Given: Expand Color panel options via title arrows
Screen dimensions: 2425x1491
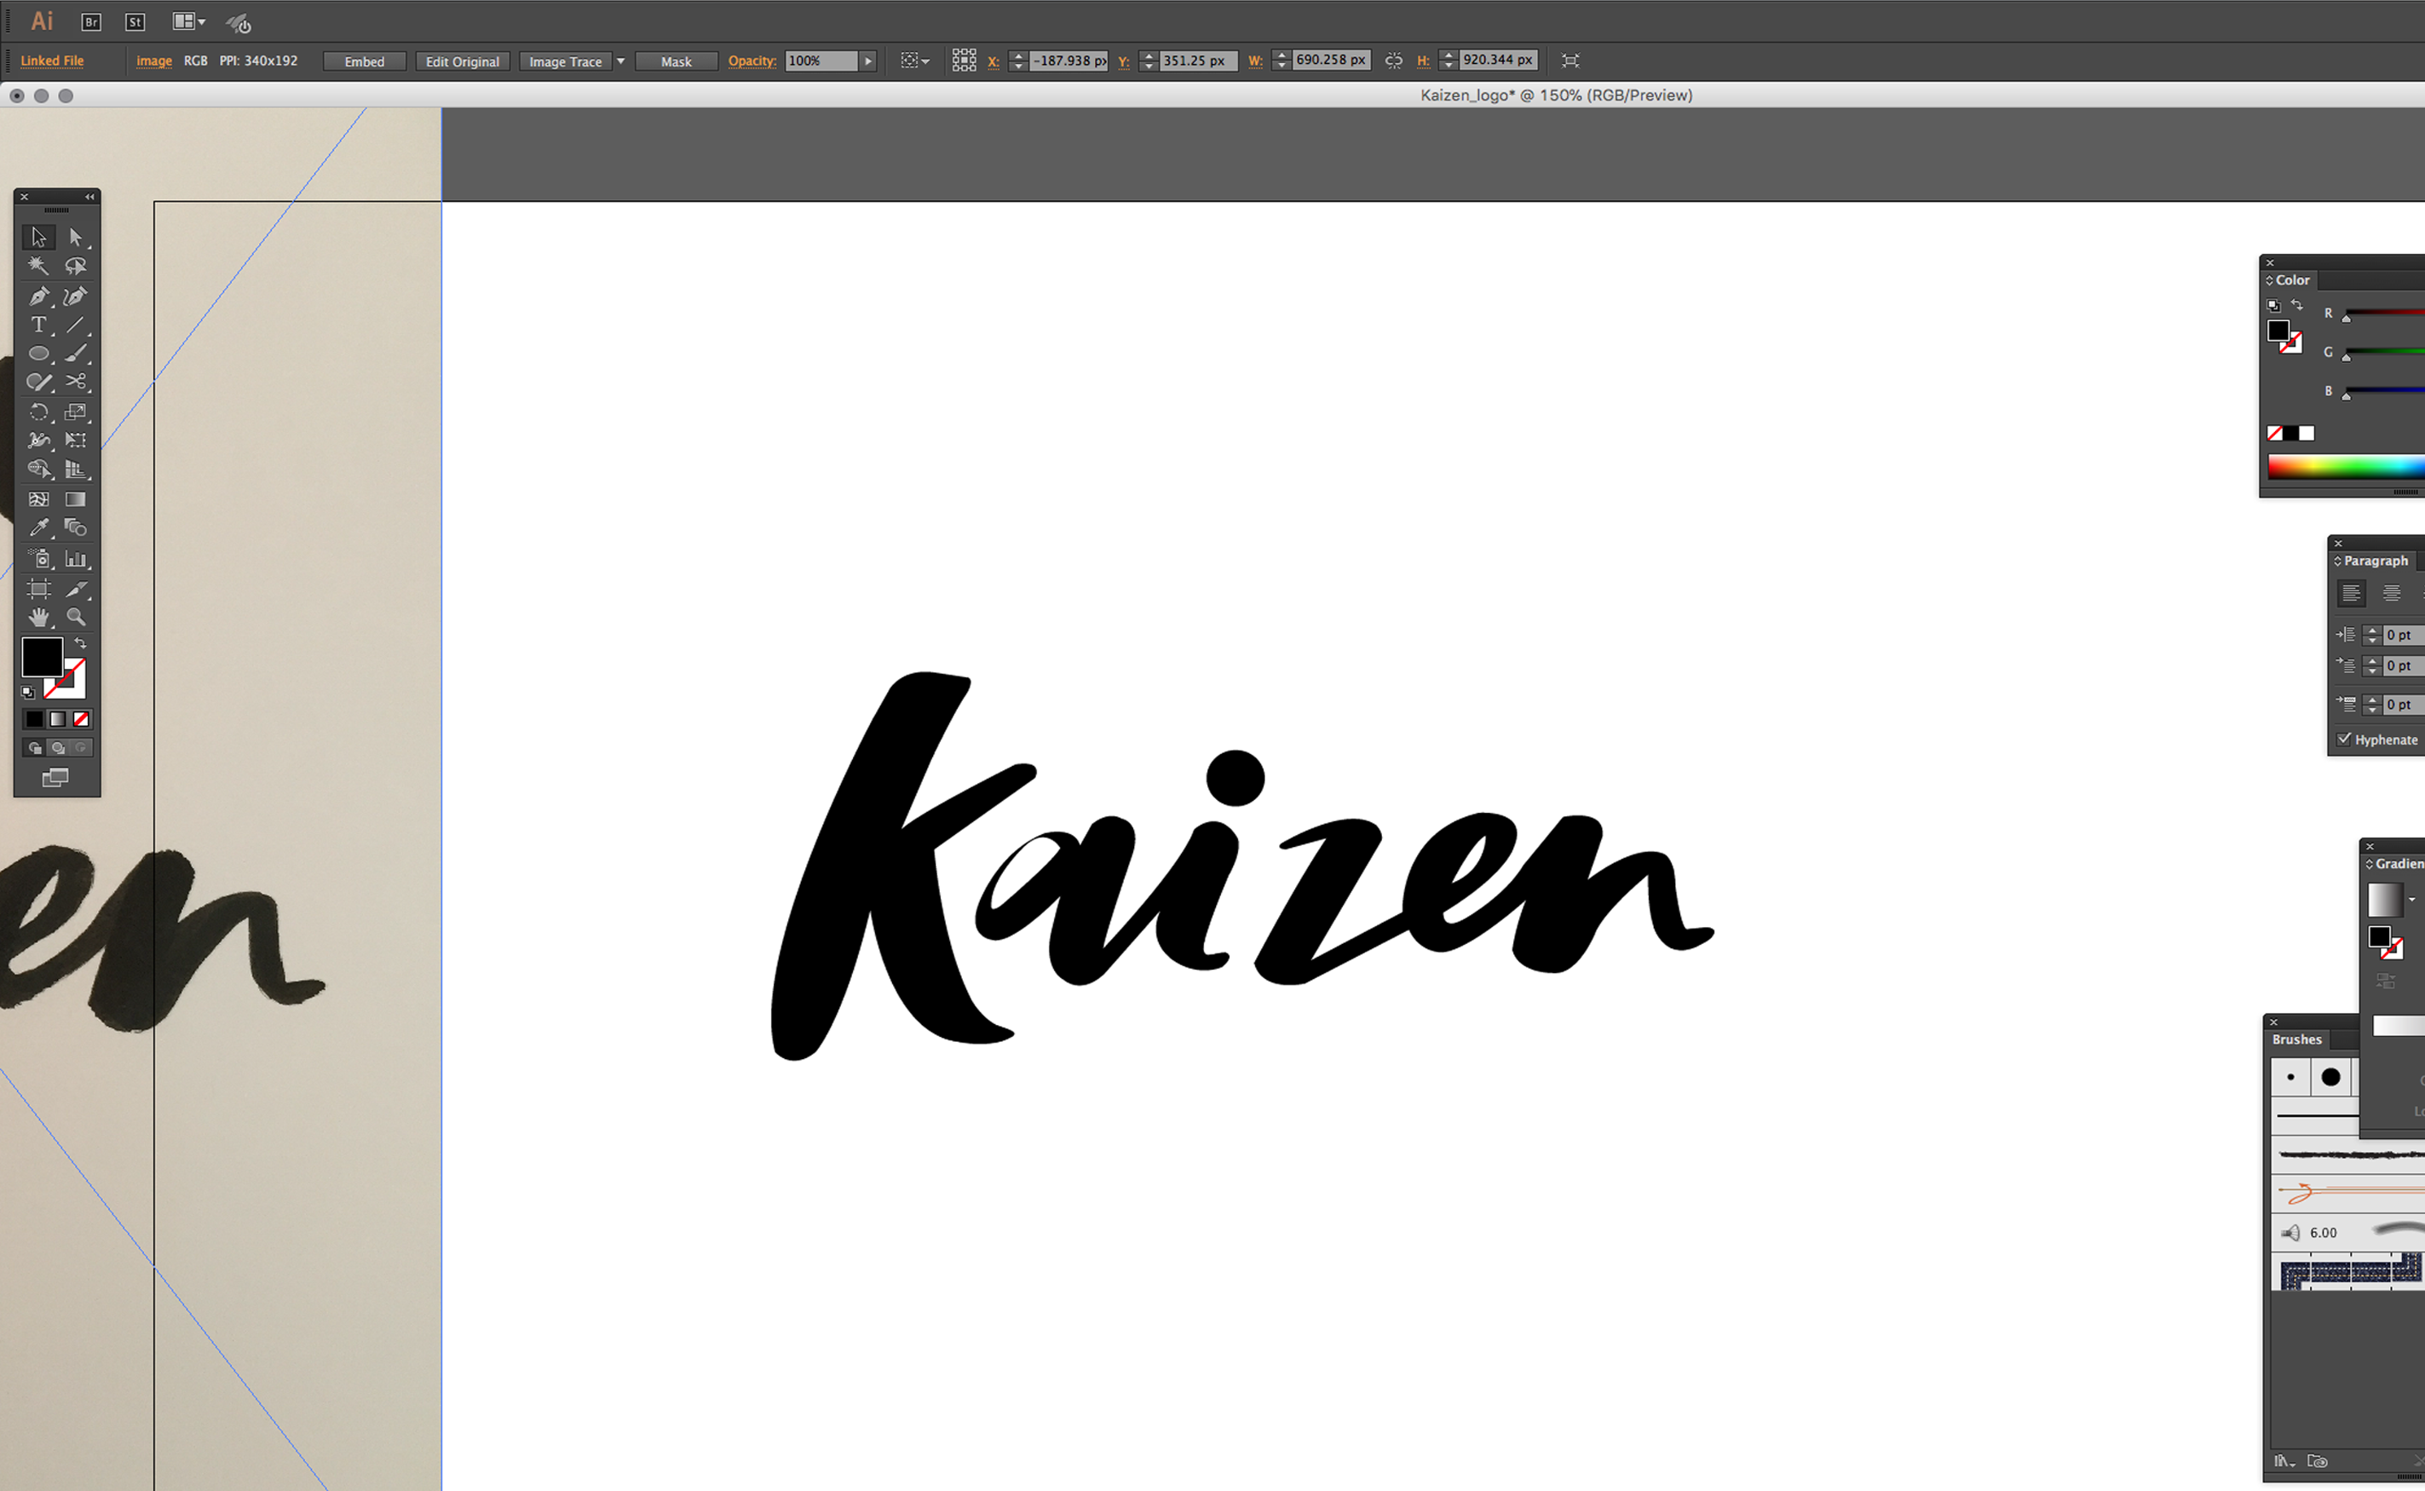Looking at the screenshot, I should click(x=2269, y=280).
